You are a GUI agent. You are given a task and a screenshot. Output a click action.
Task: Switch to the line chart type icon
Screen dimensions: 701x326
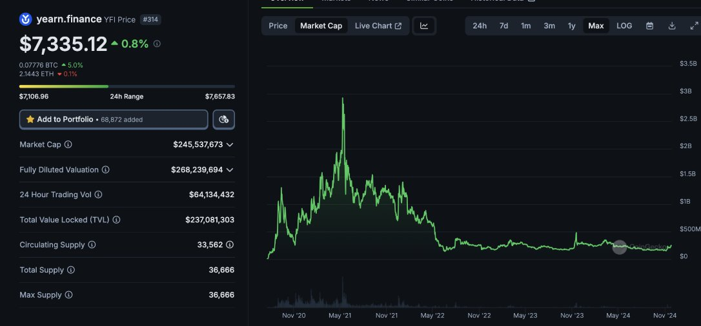424,26
